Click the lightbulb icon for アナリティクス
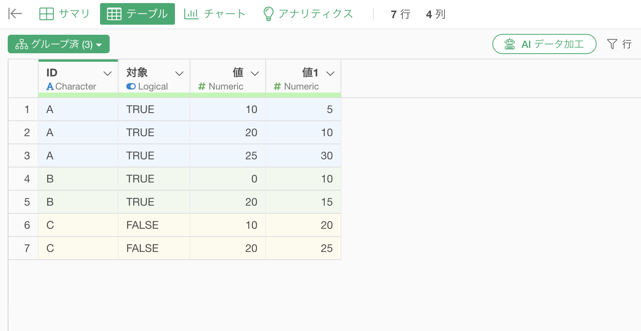 268,14
